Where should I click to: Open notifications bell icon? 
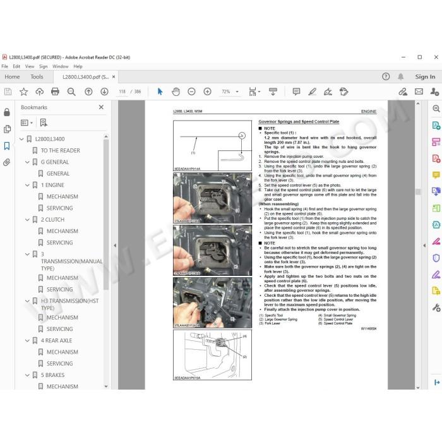point(400,76)
